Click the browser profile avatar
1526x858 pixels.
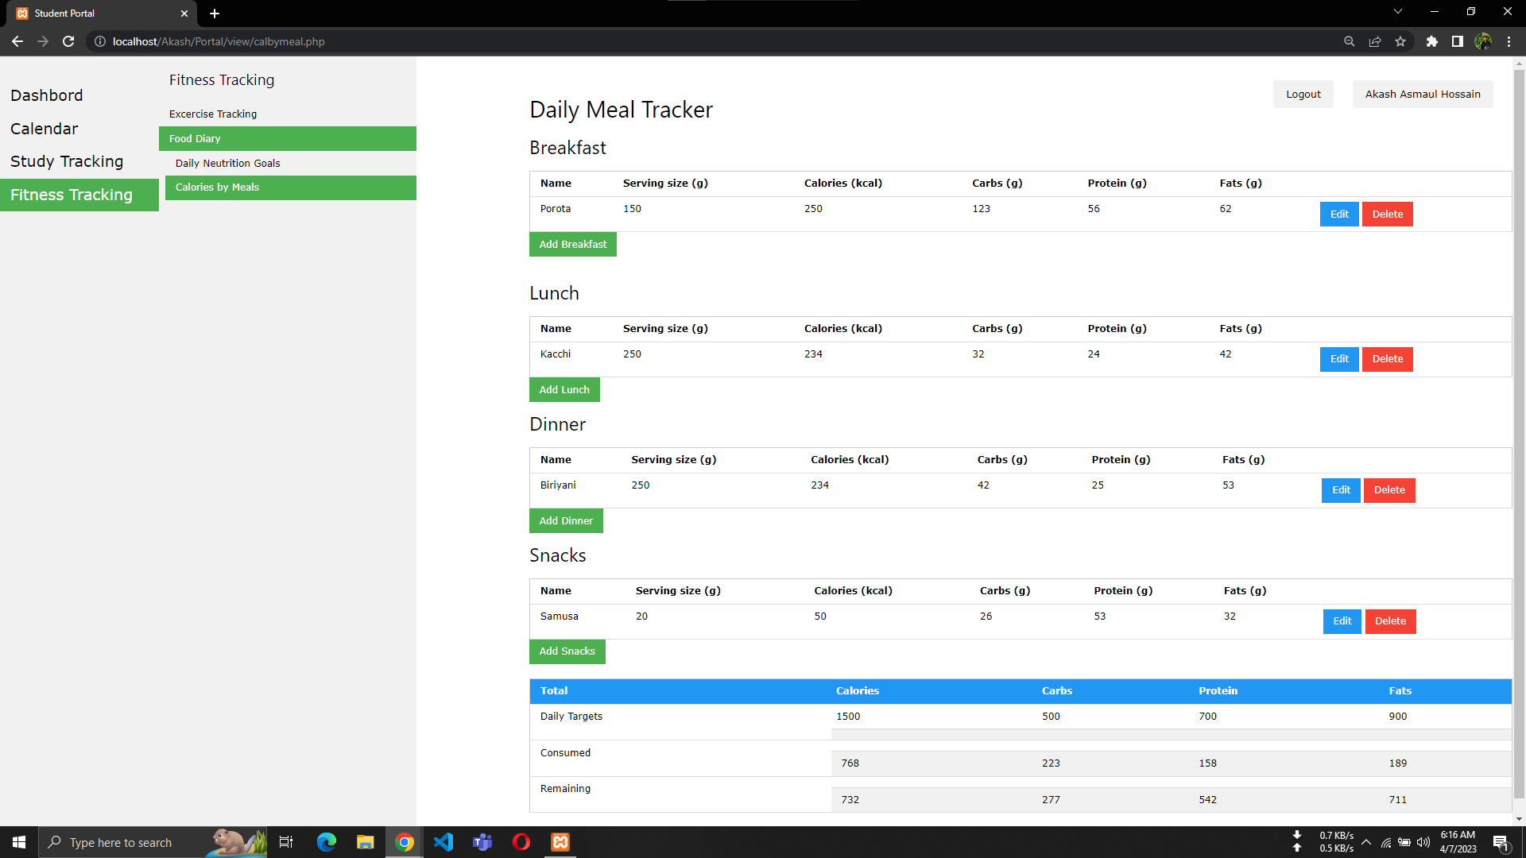click(x=1484, y=41)
